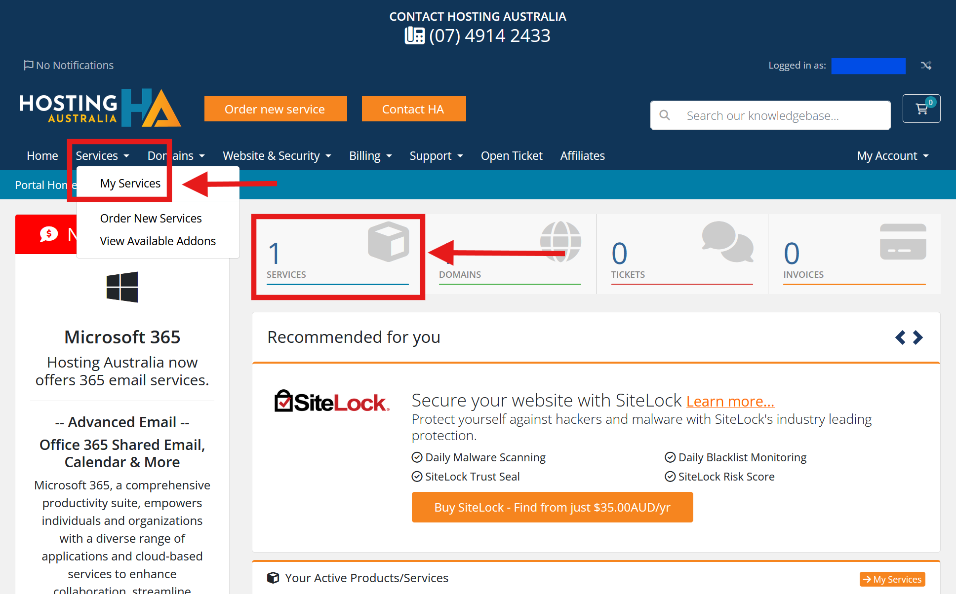Open the Invoices count tile
Screen dimensions: 956x594
pyautogui.click(x=854, y=255)
